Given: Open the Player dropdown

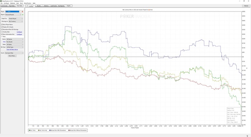Looking at the screenshot, I should [x=13, y=11].
